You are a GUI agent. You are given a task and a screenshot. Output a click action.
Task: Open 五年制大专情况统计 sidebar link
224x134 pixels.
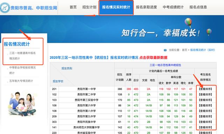tap(21, 81)
